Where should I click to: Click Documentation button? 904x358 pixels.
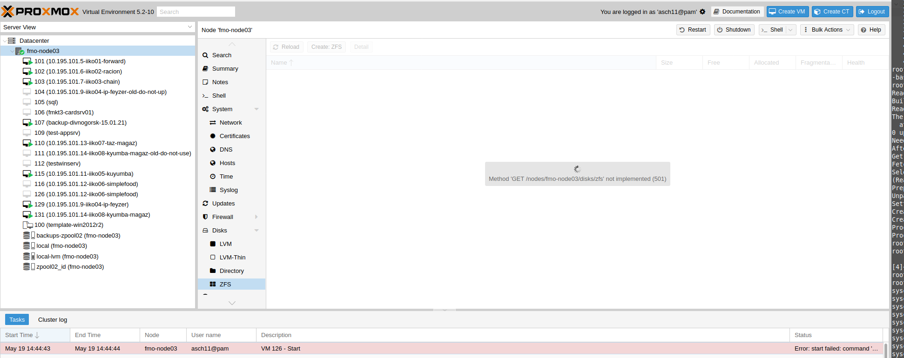pyautogui.click(x=737, y=12)
